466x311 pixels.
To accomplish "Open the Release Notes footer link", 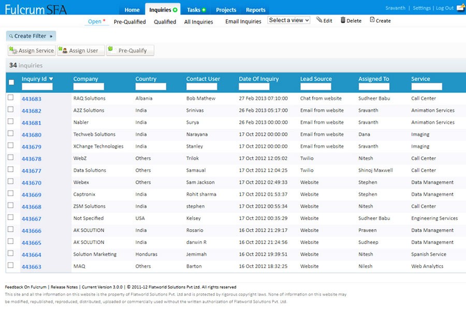I will point(65,287).
